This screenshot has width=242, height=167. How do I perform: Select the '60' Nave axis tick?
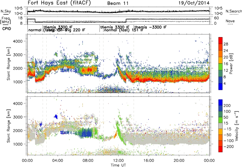pyautogui.click(x=217, y=18)
